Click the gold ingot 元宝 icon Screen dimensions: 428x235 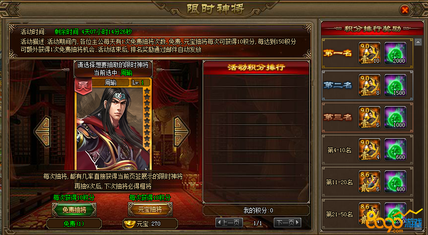[129, 224]
